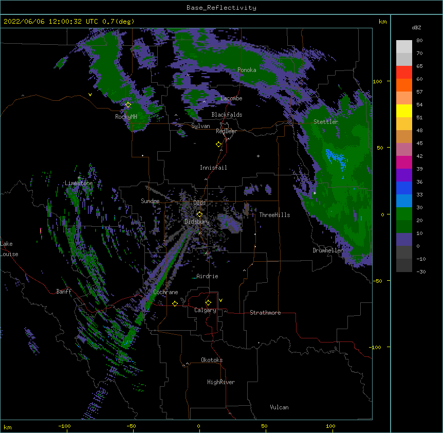443x433 pixels.
Task: Click the white caret marker near Ponoka storm
Action: [188, 76]
